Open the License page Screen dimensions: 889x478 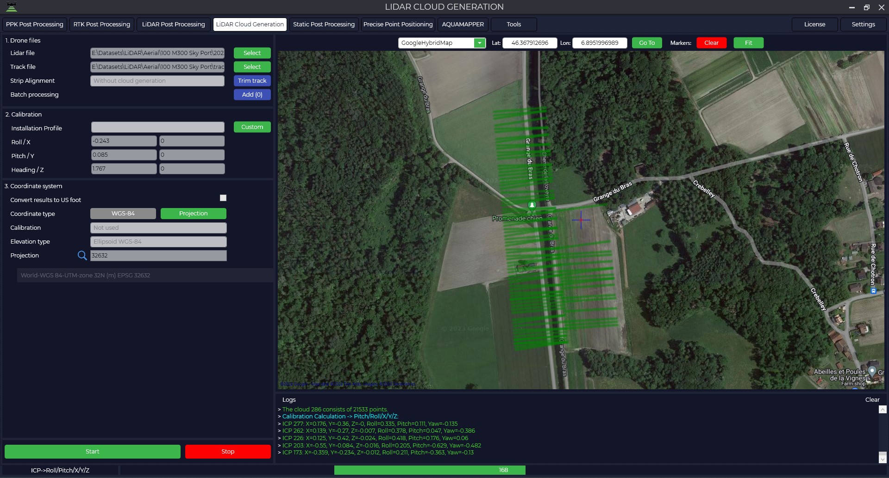[815, 25]
